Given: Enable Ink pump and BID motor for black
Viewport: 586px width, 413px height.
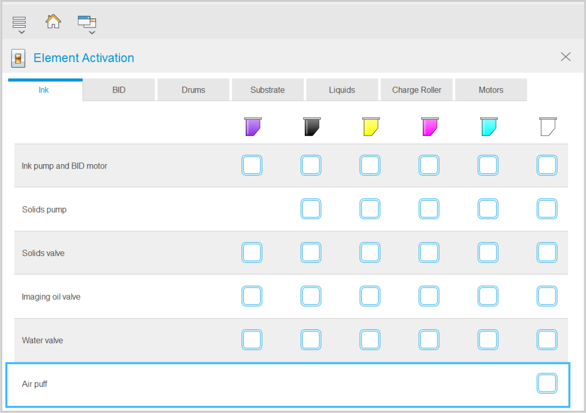Looking at the screenshot, I should coord(311,165).
